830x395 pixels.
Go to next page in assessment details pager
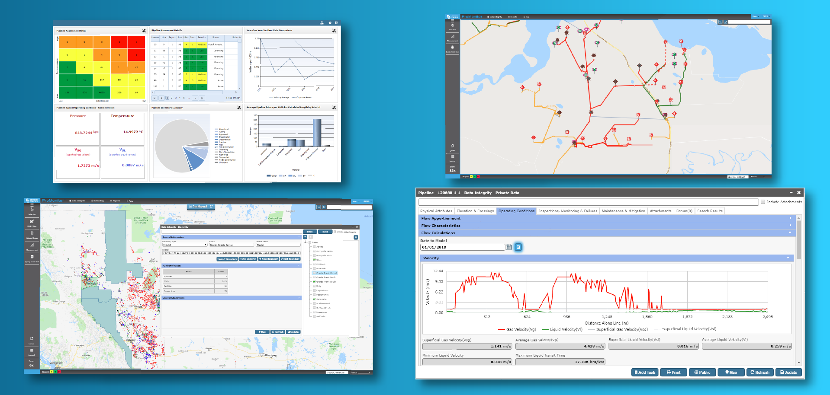[195, 98]
